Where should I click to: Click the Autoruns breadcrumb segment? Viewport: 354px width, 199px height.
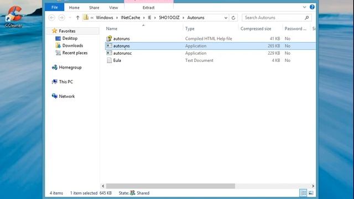196,18
